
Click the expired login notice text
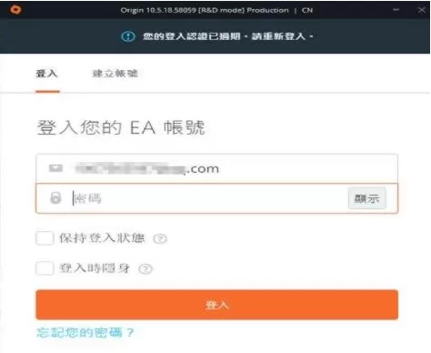[228, 36]
